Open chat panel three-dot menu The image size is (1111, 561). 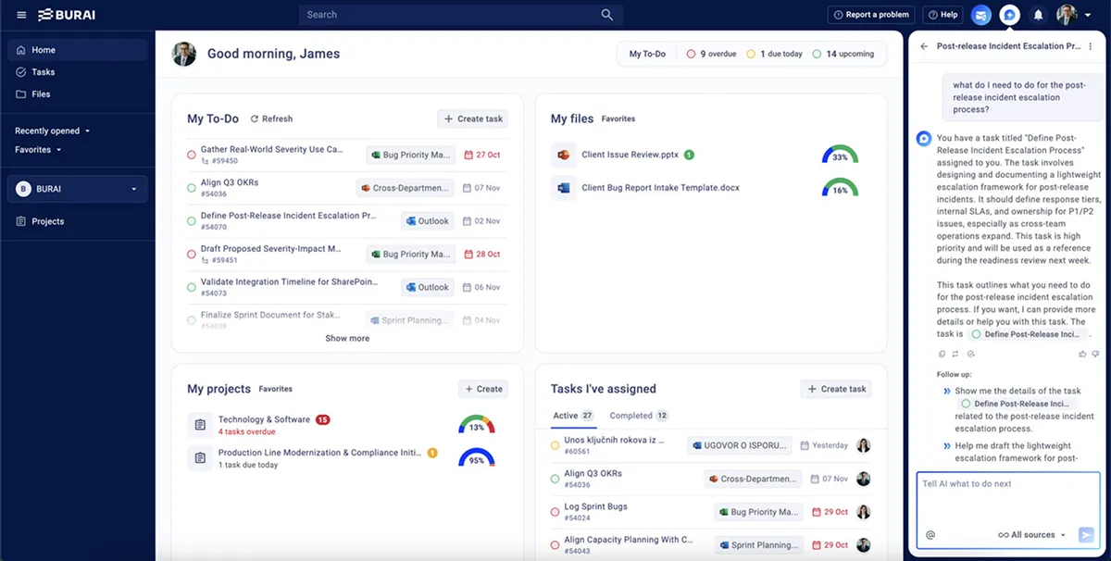pos(1091,46)
